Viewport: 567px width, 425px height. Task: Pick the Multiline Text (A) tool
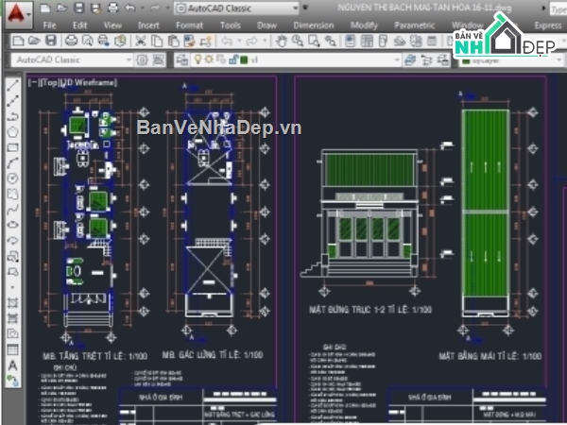[13, 364]
